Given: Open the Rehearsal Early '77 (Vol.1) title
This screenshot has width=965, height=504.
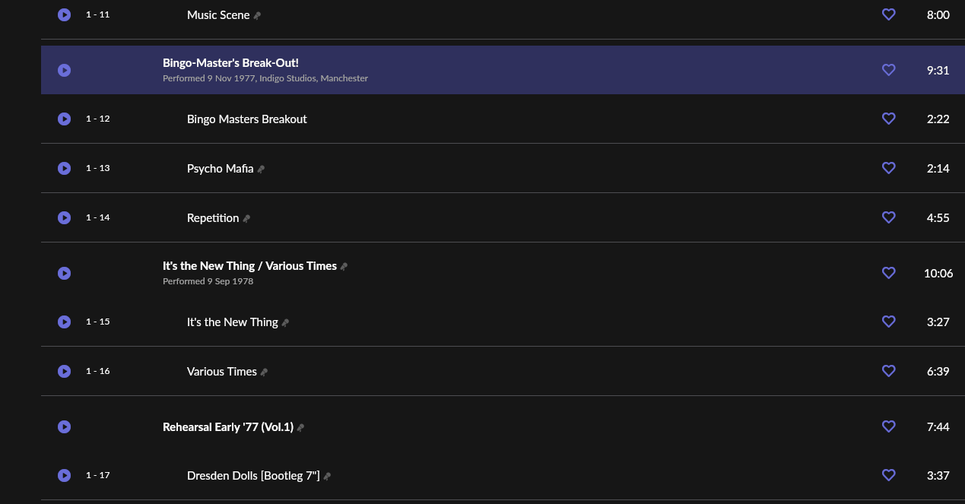Looking at the screenshot, I should [x=227, y=427].
